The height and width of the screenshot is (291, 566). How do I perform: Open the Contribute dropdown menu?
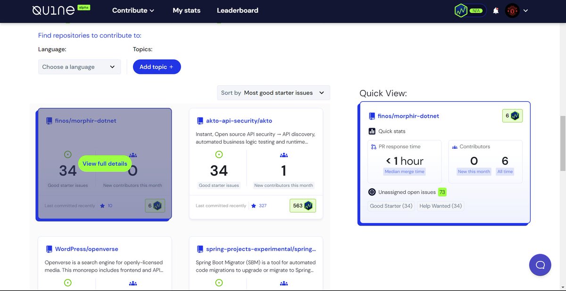(x=133, y=10)
